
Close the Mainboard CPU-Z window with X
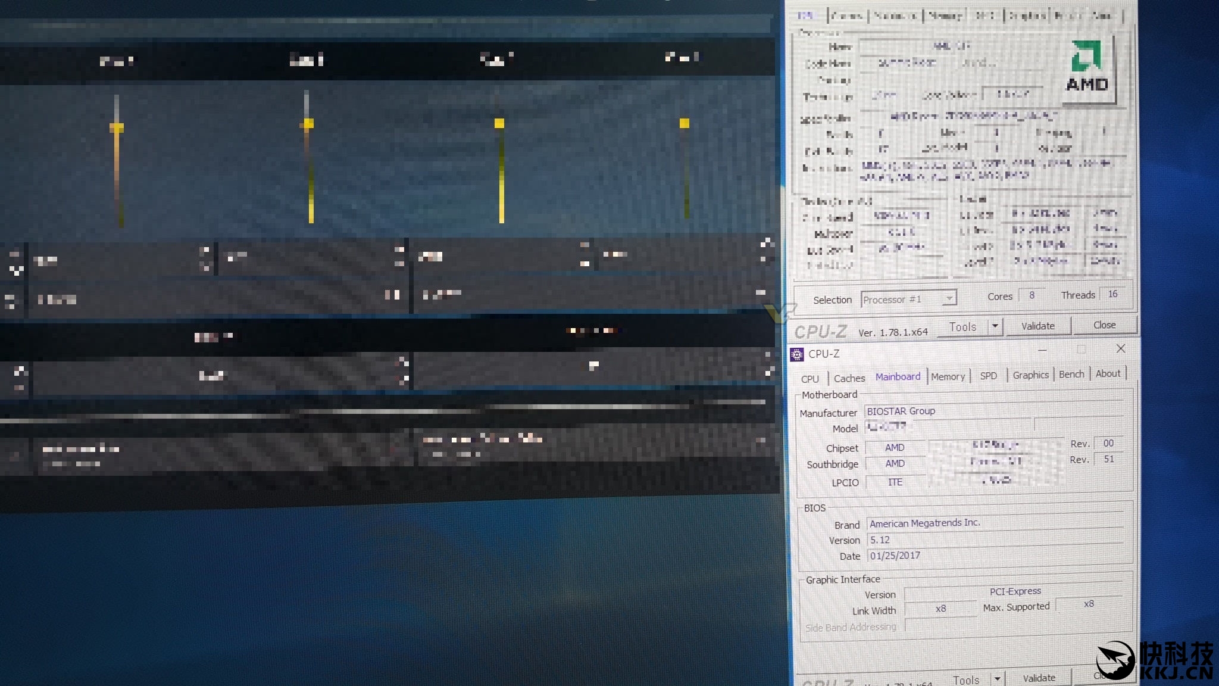[x=1120, y=349]
